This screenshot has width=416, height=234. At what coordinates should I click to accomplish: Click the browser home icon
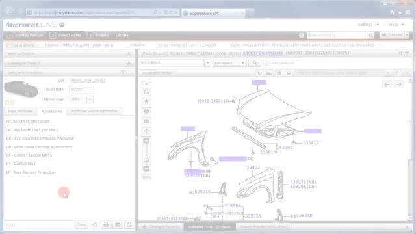tap(392, 12)
